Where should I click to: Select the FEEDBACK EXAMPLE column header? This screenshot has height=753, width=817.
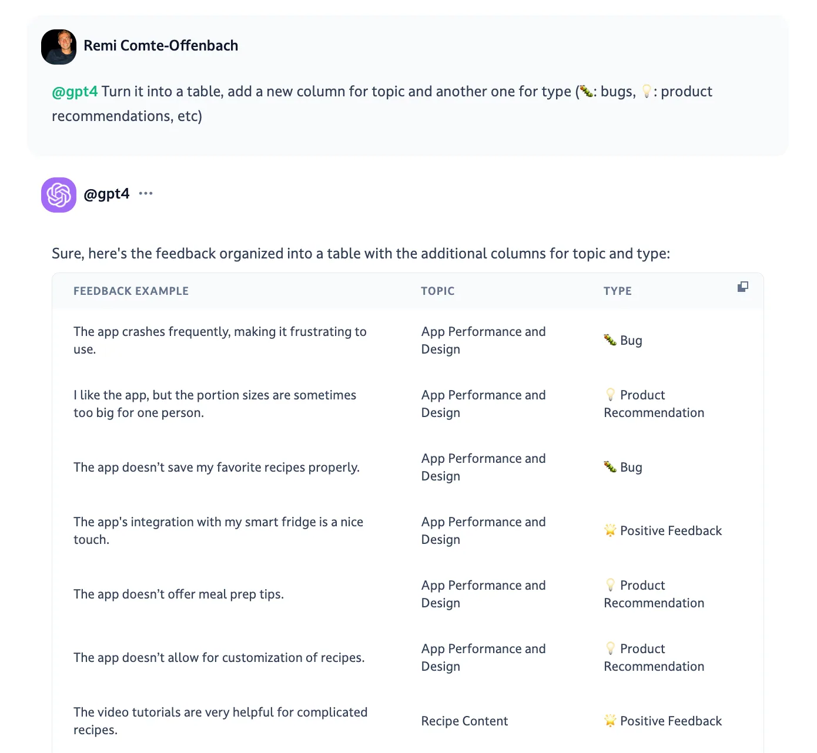coord(131,291)
